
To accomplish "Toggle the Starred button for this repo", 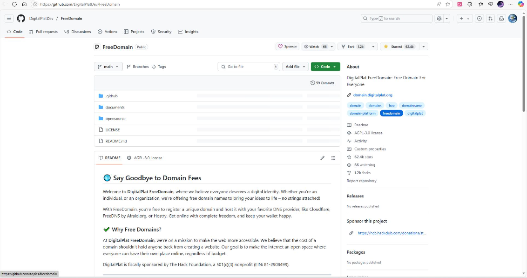I will (x=399, y=47).
